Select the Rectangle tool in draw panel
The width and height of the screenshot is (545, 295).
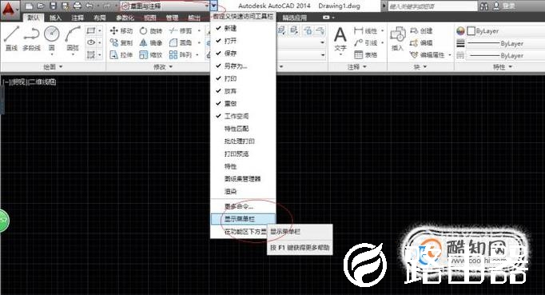(91, 30)
